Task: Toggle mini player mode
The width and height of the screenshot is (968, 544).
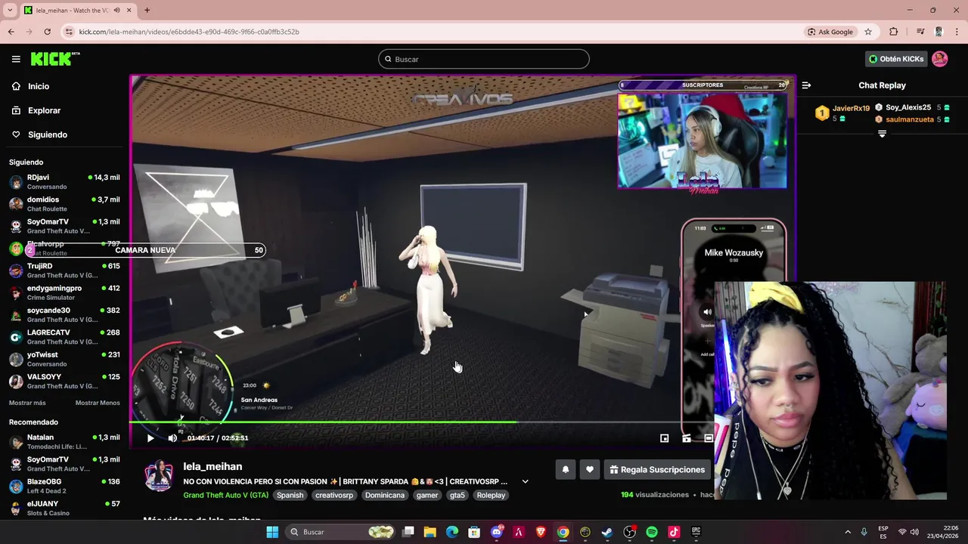Action: pos(664,438)
